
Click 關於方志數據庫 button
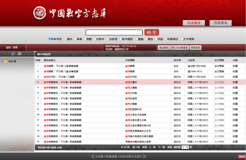tap(179, 48)
